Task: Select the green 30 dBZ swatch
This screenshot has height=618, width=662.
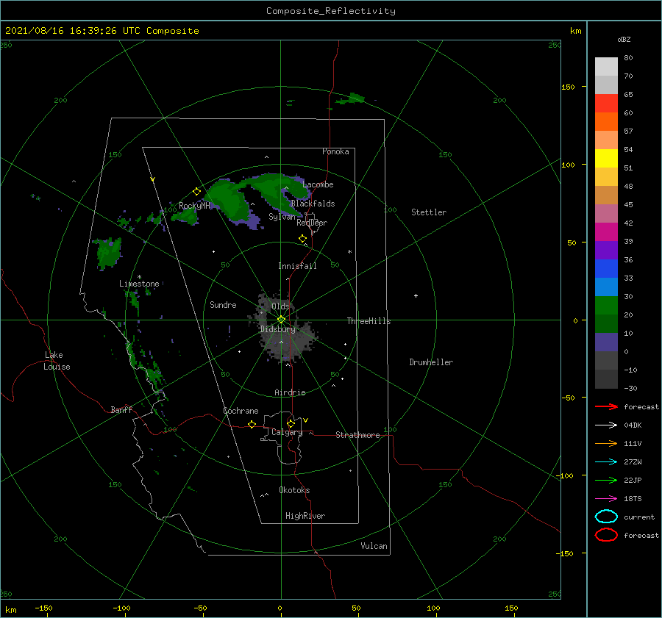Action: (x=606, y=306)
